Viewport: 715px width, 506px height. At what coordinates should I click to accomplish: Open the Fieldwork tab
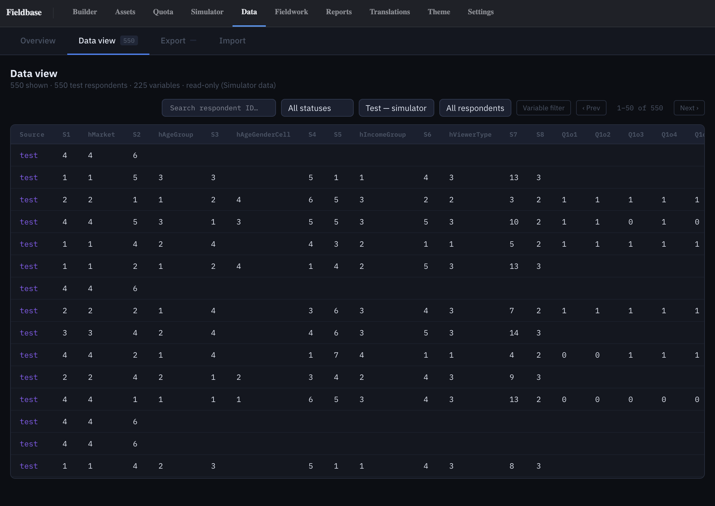tap(291, 12)
